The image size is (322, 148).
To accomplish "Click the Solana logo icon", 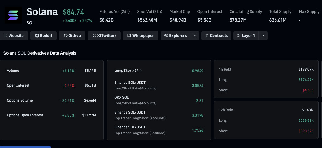I will (x=13, y=15).
